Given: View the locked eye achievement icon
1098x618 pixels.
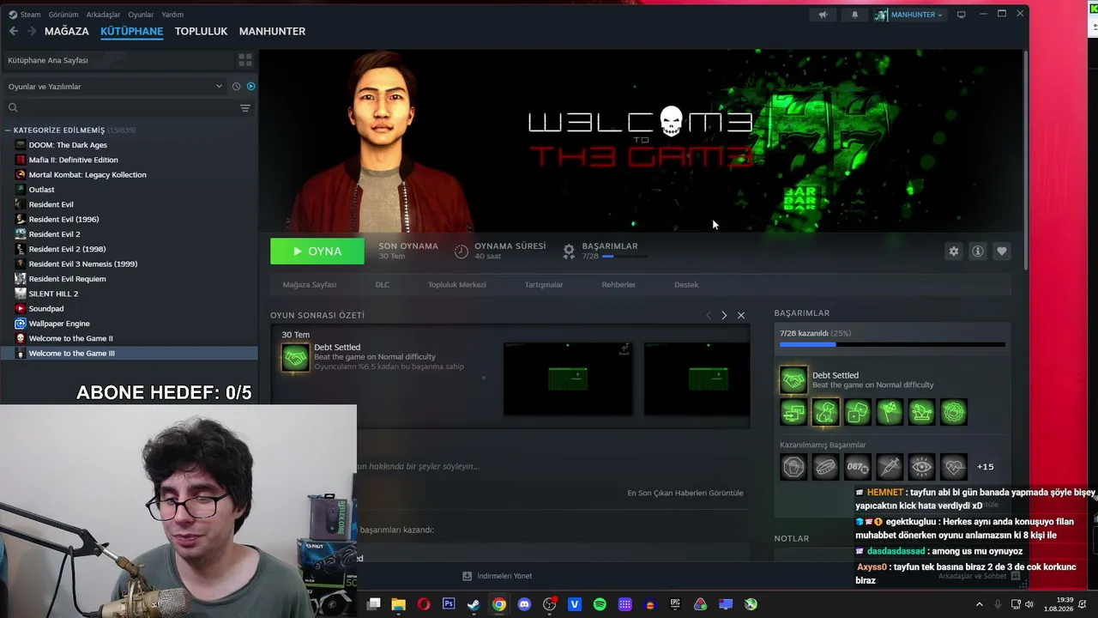Looking at the screenshot, I should pyautogui.click(x=921, y=467).
